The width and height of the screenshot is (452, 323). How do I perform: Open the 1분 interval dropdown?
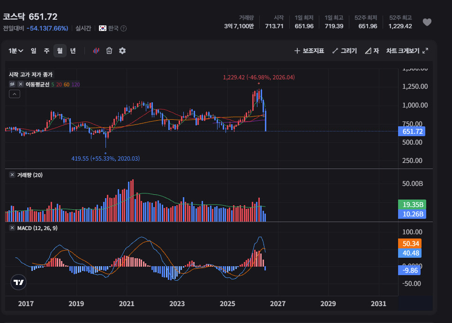point(15,51)
